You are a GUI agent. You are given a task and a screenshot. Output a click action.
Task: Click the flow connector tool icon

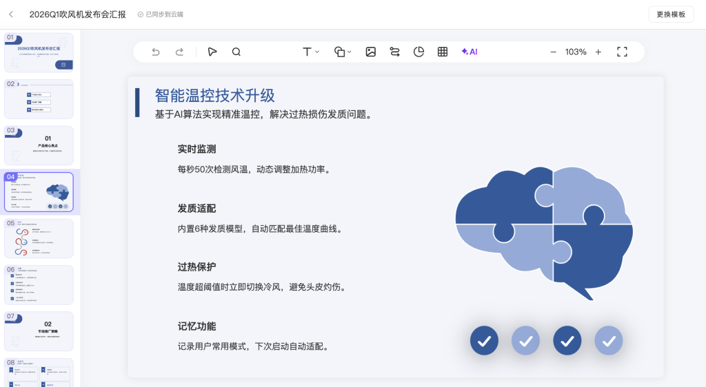pos(394,52)
